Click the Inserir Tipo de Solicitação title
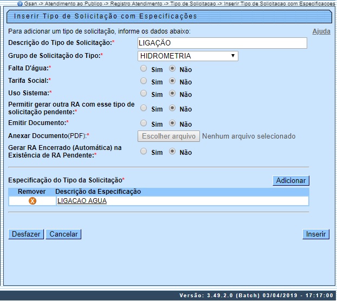 click(105, 16)
